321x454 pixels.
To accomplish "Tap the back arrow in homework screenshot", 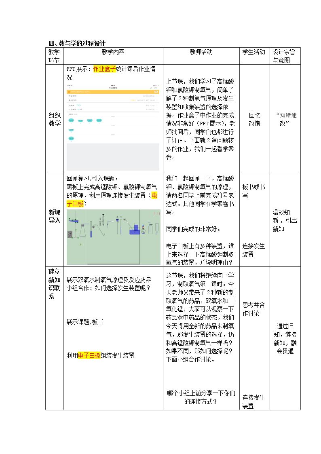I will coord(70,88).
